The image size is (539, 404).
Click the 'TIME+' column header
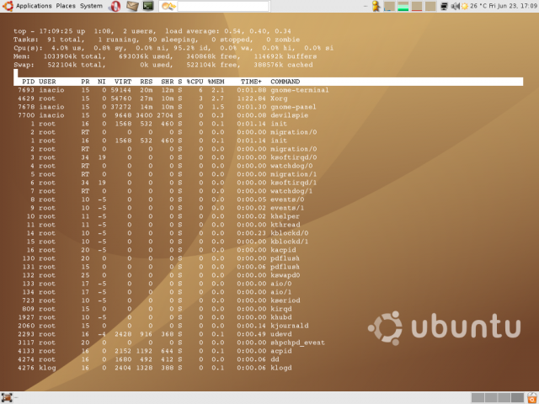point(251,82)
